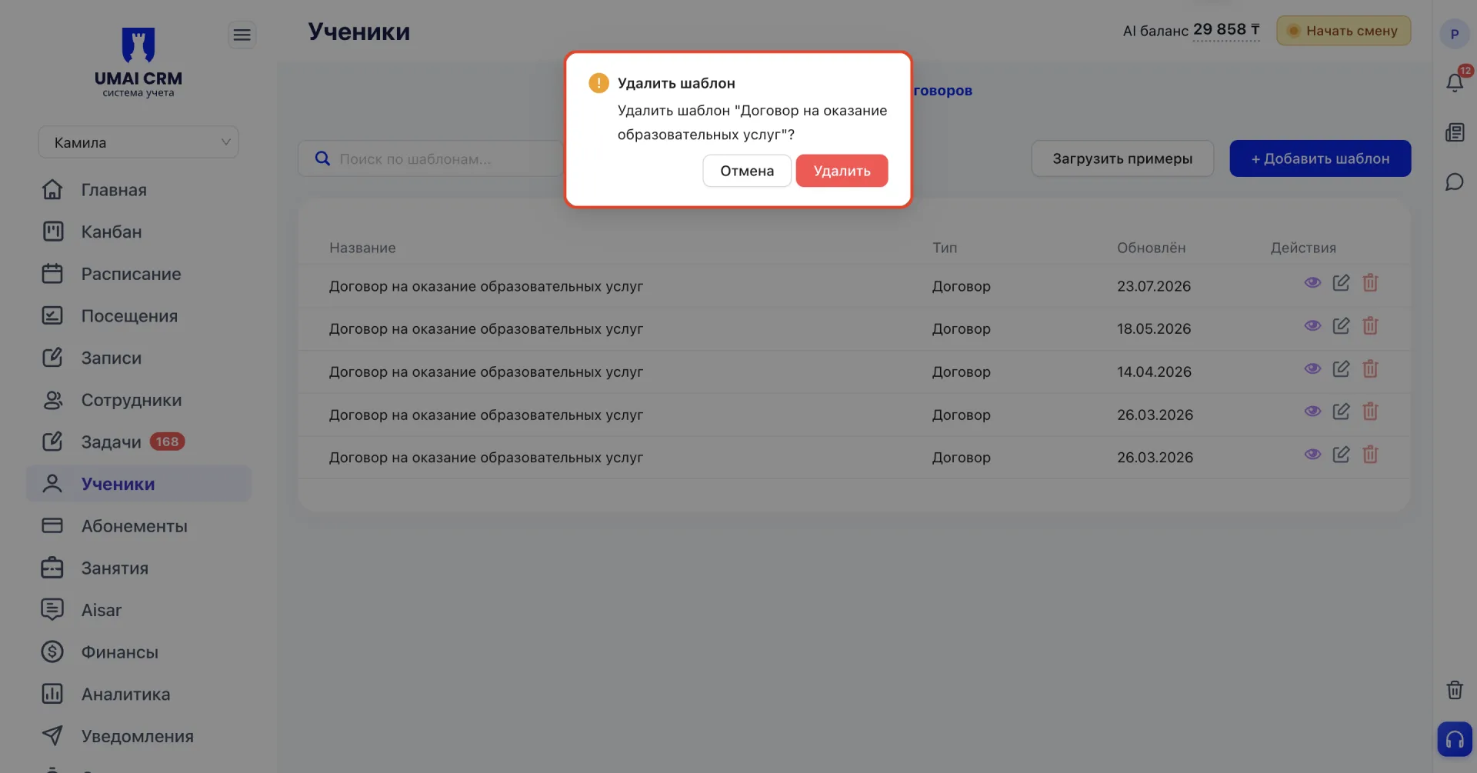The image size is (1477, 773).
Task: Click the template name in the 14.04.2026 row
Action: (x=486, y=372)
